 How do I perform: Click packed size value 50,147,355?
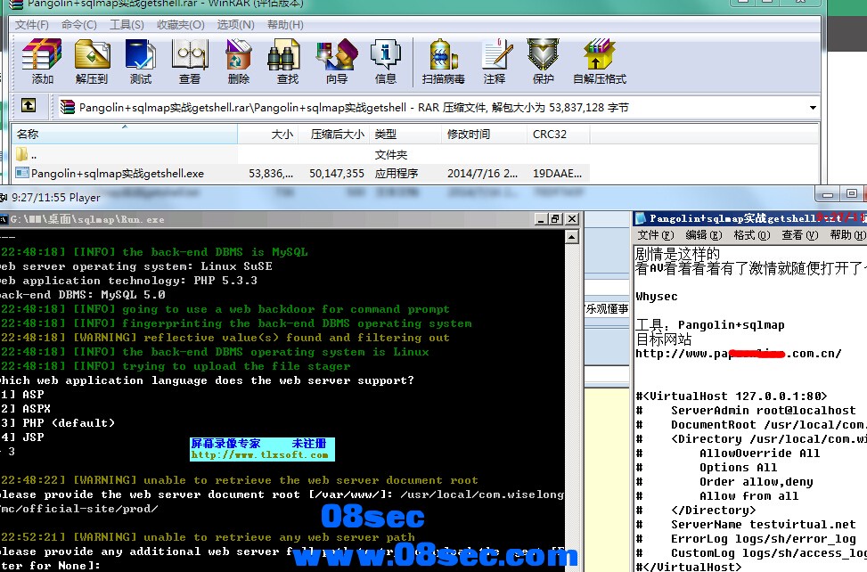(337, 174)
